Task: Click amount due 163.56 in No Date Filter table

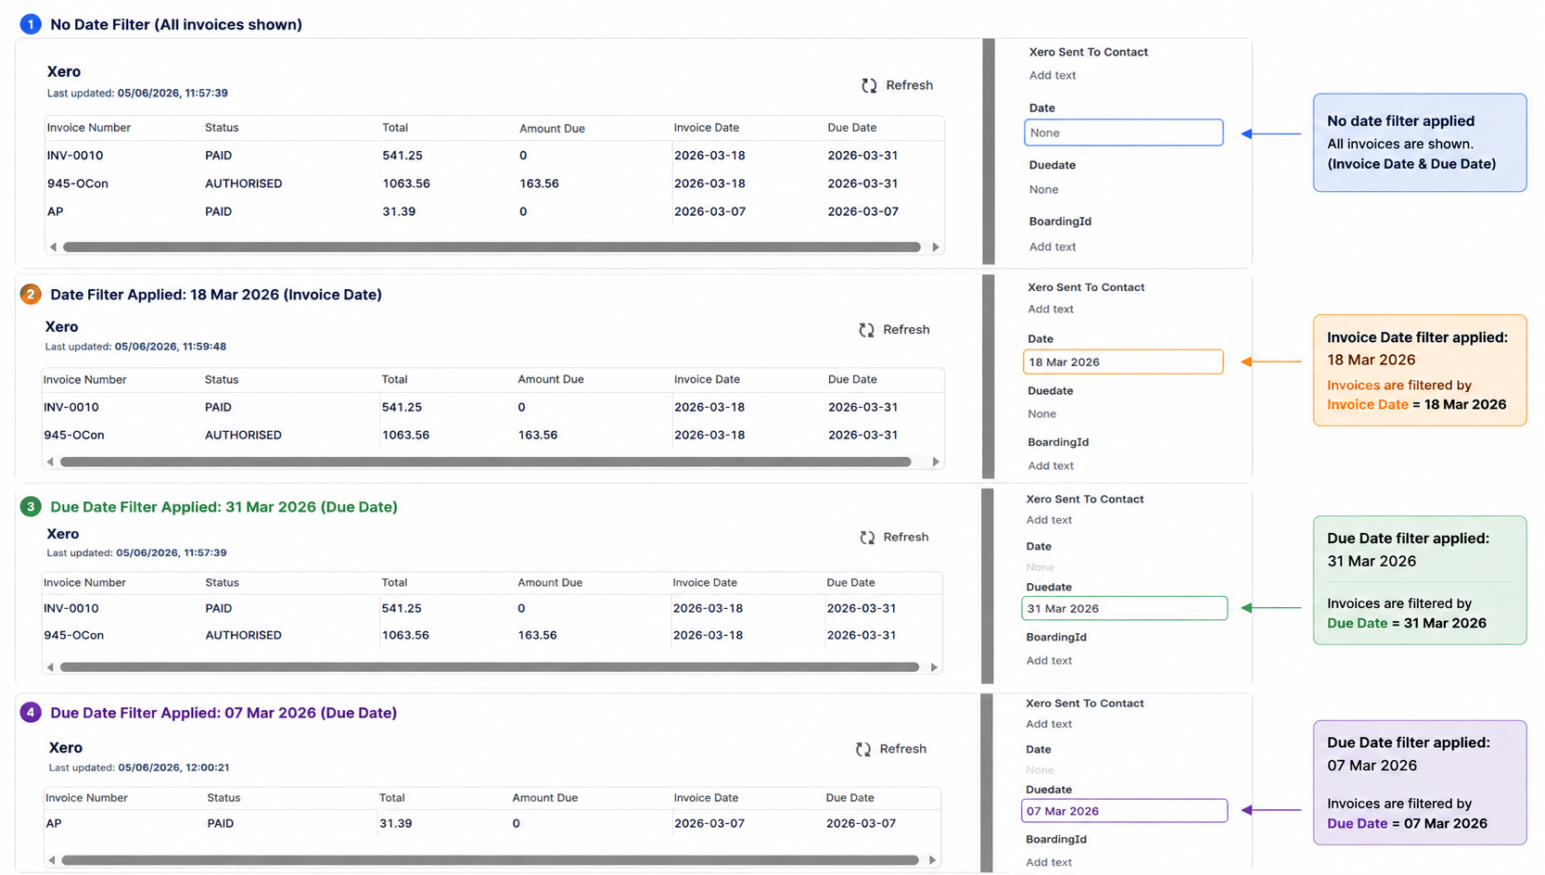Action: (539, 184)
